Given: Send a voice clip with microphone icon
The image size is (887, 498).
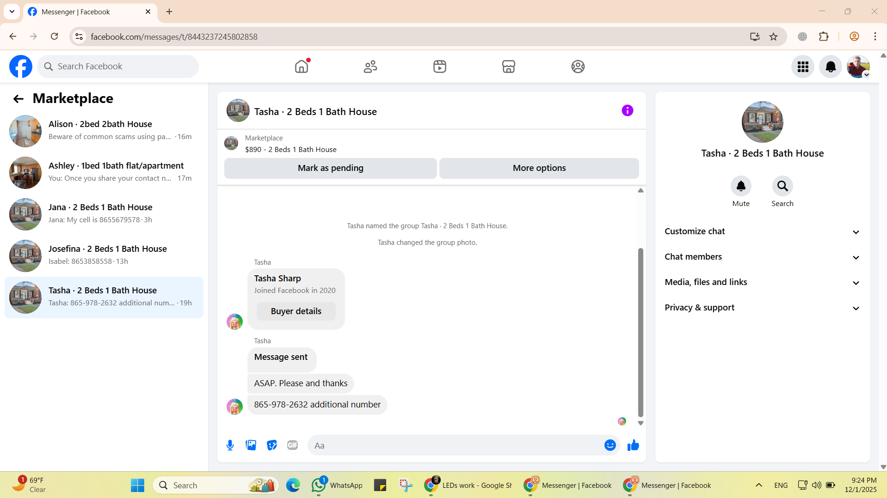Looking at the screenshot, I should (x=230, y=445).
